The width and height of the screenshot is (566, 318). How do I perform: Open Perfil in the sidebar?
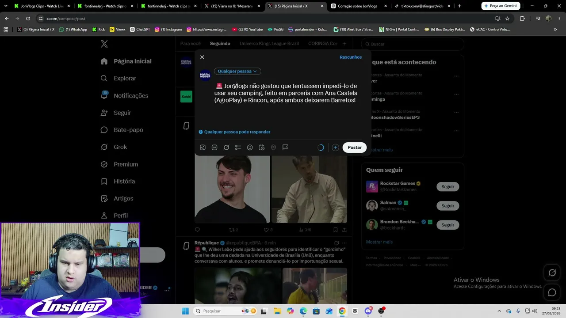(x=115, y=216)
